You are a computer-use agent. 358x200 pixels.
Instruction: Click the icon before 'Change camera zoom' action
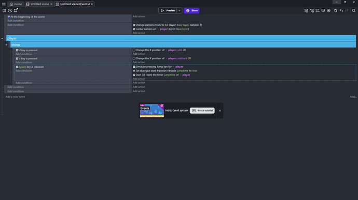click(x=134, y=25)
